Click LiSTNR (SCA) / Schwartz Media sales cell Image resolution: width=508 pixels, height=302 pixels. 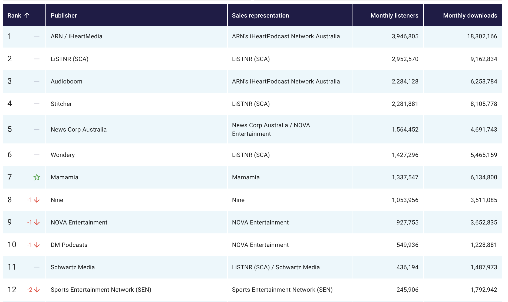point(276,267)
